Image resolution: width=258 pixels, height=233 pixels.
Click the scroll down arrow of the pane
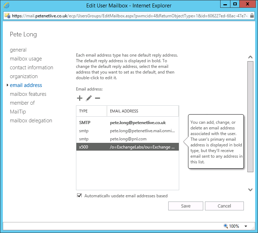point(250,190)
